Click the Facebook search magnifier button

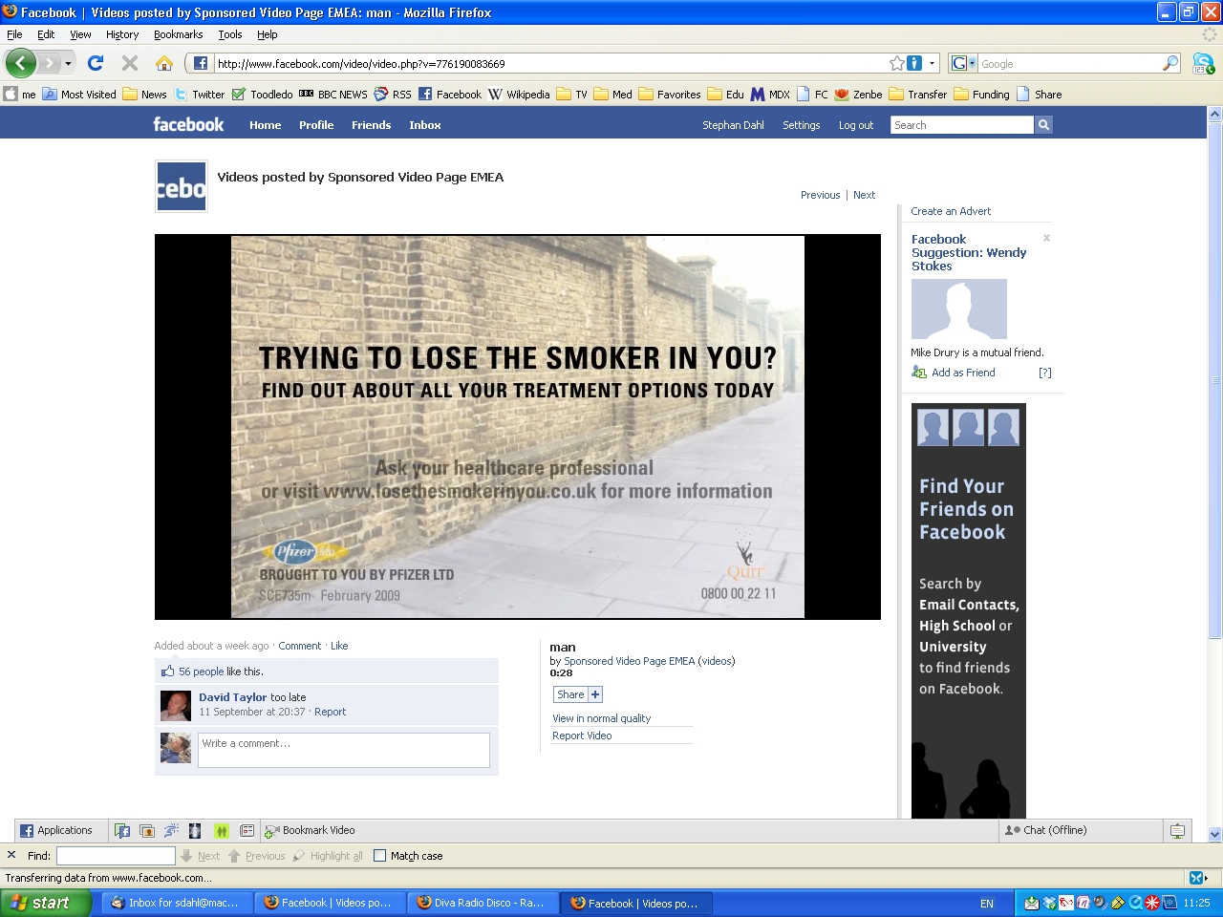point(1043,125)
